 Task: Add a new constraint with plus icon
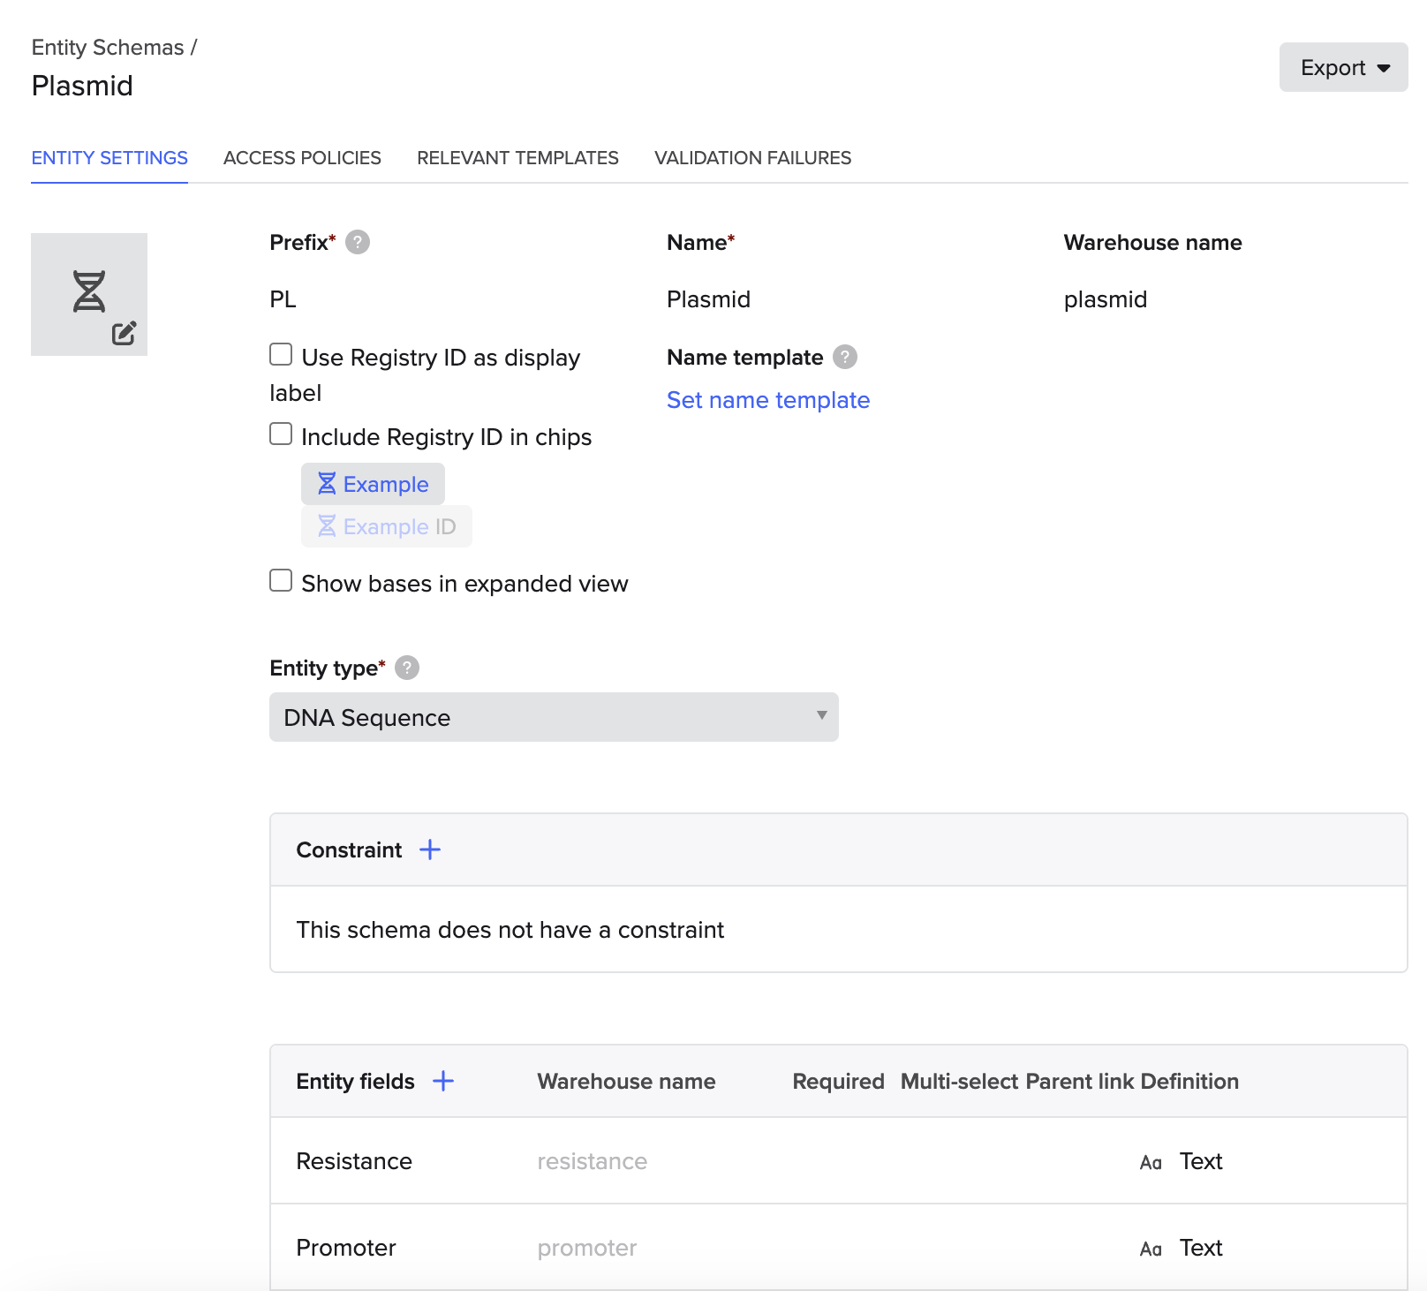tap(430, 849)
